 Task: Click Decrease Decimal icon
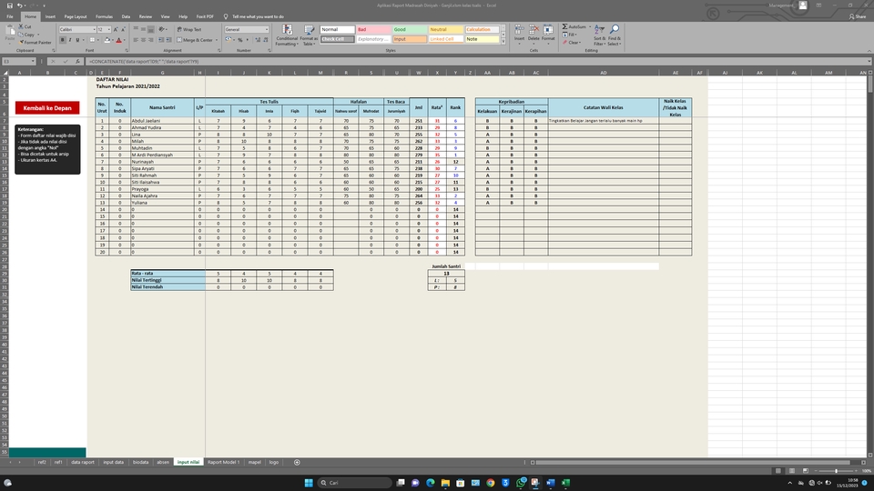point(266,40)
